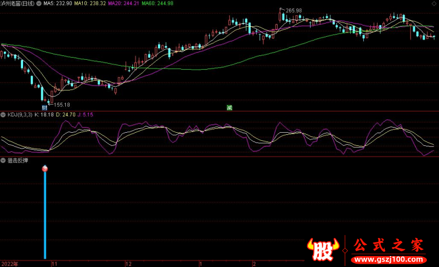Image resolution: width=439 pixels, height=267 pixels.
Task: Click the tall blue 狙击反弹 signal bar
Action: (45, 217)
